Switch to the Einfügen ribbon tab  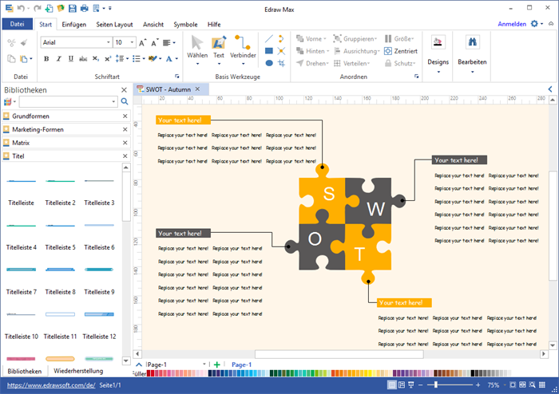73,25
